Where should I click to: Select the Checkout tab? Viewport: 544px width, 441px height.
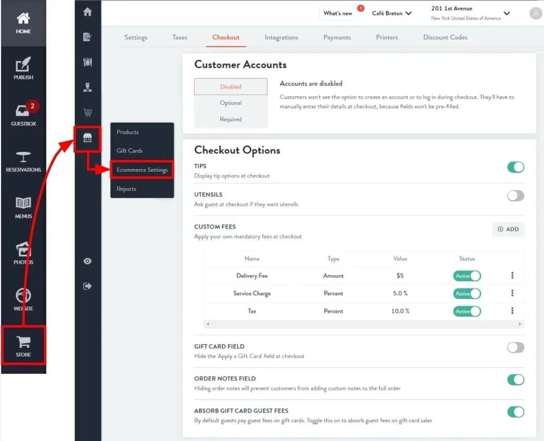coord(226,37)
